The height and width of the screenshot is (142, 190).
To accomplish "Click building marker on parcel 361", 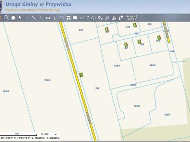I will click(126, 45).
